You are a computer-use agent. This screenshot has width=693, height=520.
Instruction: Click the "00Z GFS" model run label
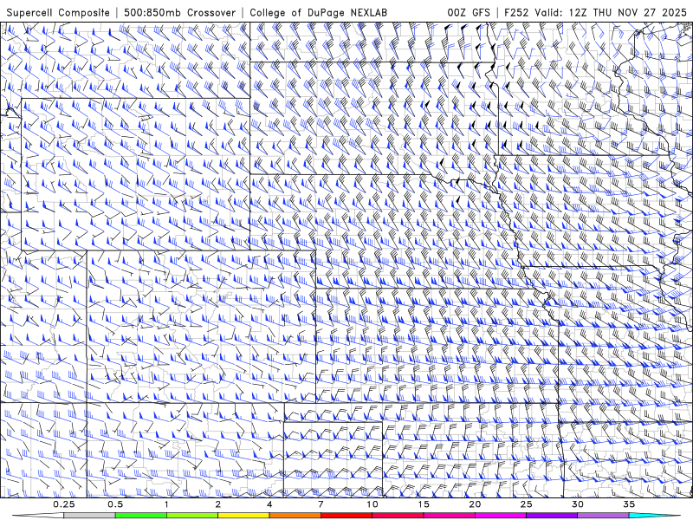point(469,13)
